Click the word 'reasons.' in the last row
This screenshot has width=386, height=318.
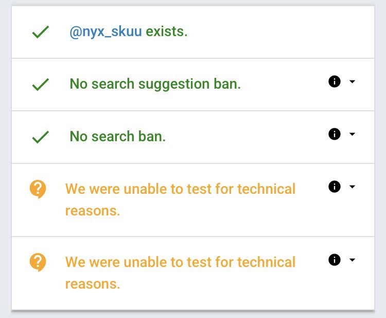[93, 284]
